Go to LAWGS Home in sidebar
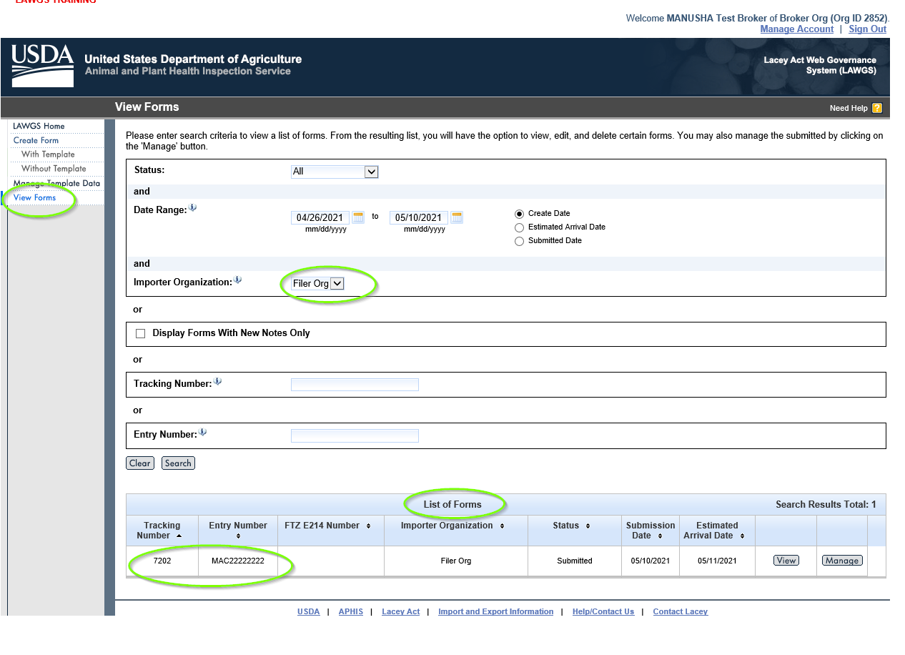 [39, 127]
